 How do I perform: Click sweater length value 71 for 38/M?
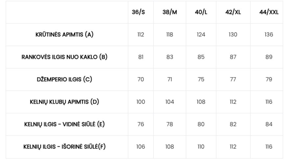[x=170, y=79]
